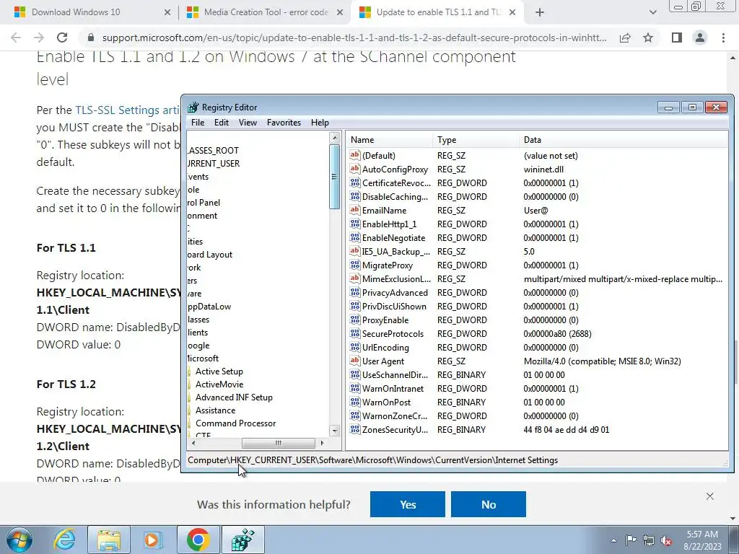Screen dimensions: 739x554
Task: Dismiss the helpful feedback banner
Action: click(710, 496)
